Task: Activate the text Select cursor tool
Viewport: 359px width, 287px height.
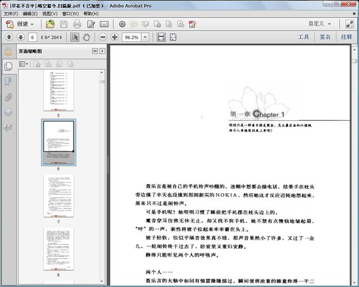Action: [75, 37]
